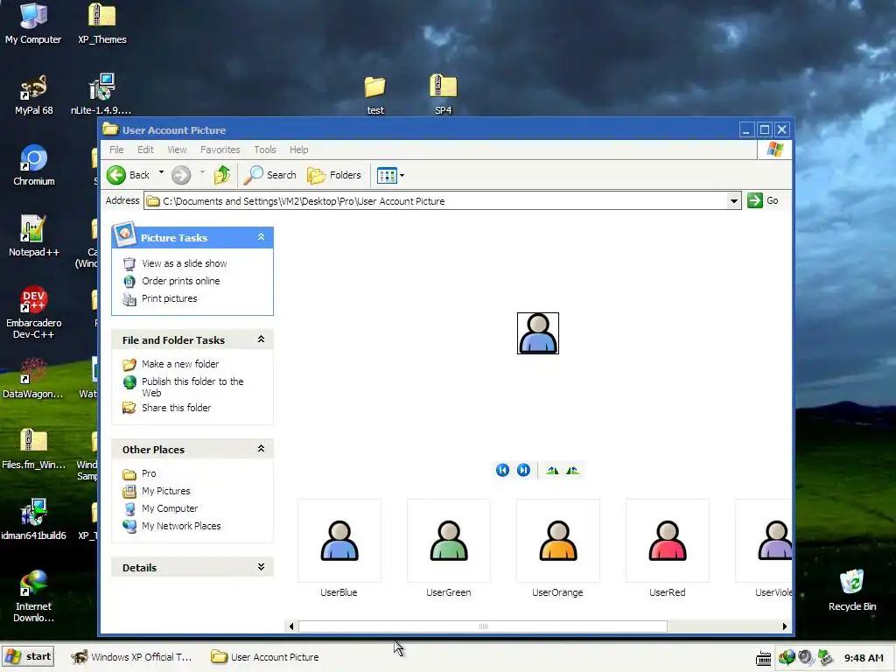Toggle the Folders pane
The height and width of the screenshot is (672, 896).
tap(334, 175)
